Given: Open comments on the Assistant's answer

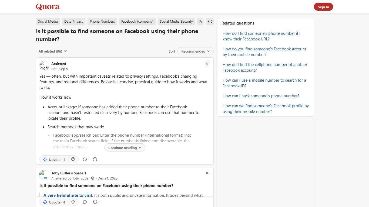Looking at the screenshot, I should coord(85,159).
